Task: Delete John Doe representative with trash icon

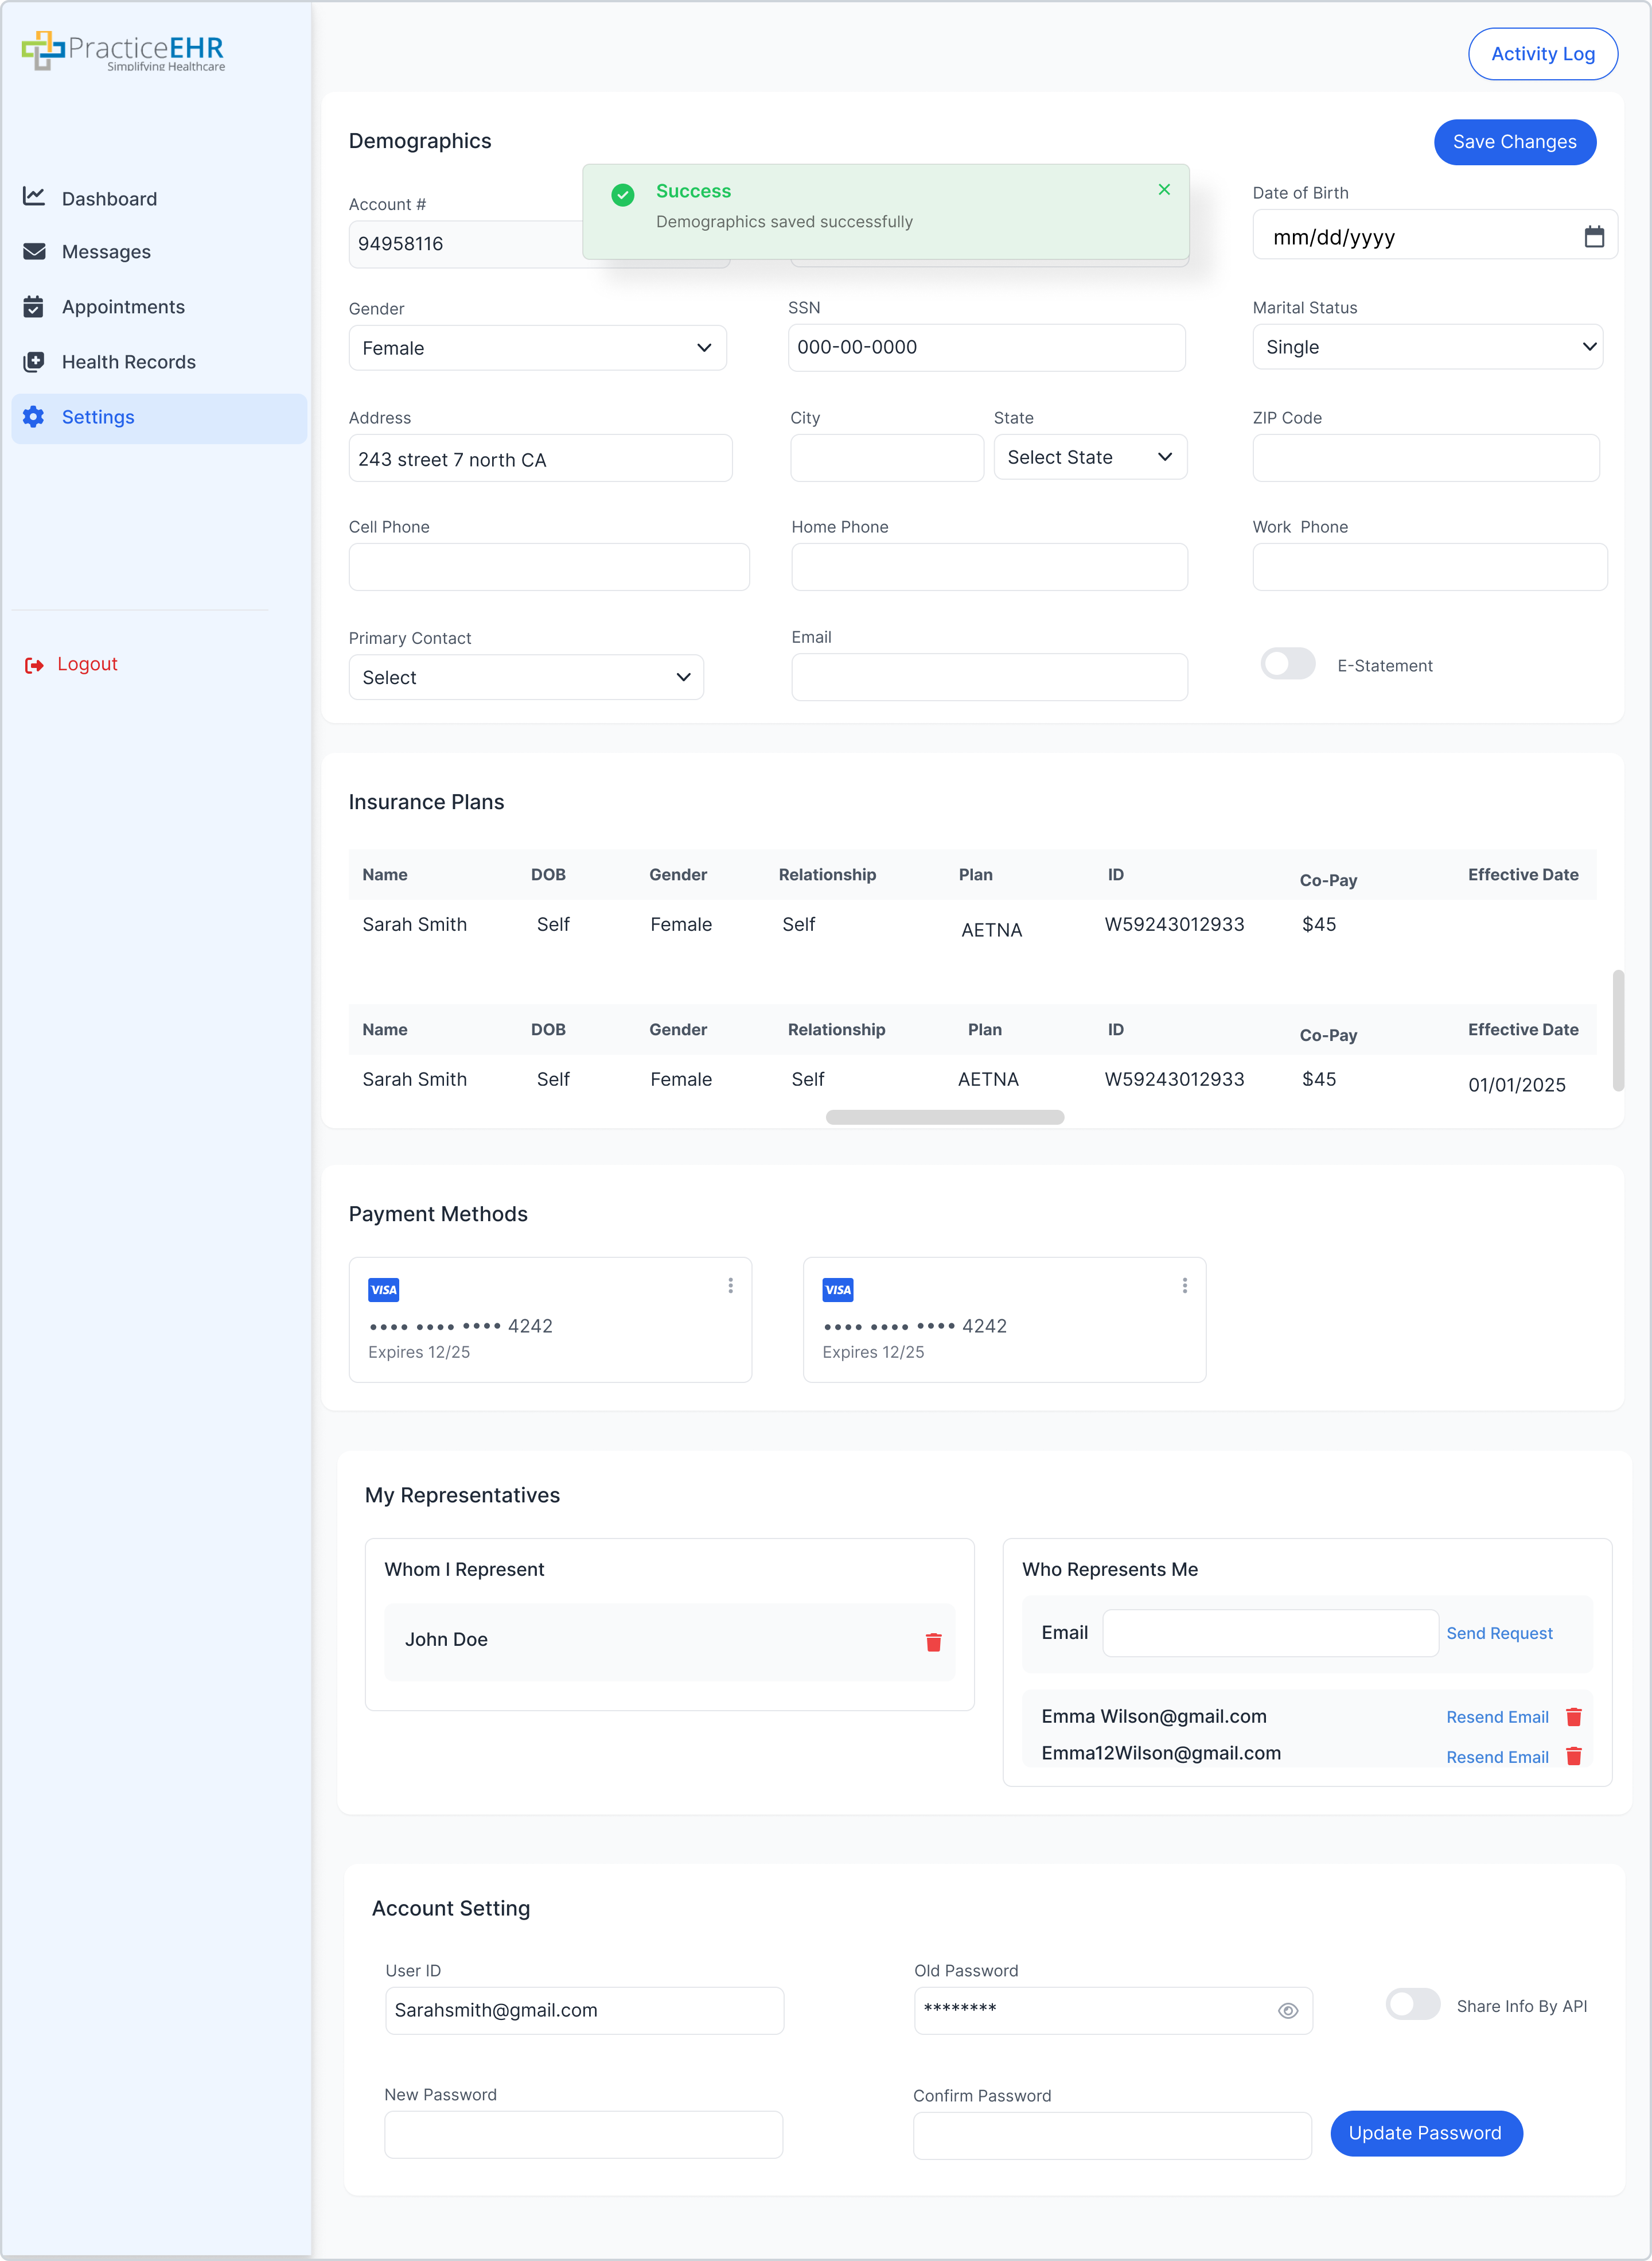Action: (x=933, y=1642)
